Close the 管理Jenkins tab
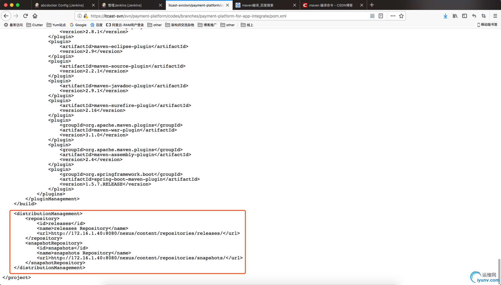Image resolution: width=501 pixels, height=285 pixels. tap(160, 5)
